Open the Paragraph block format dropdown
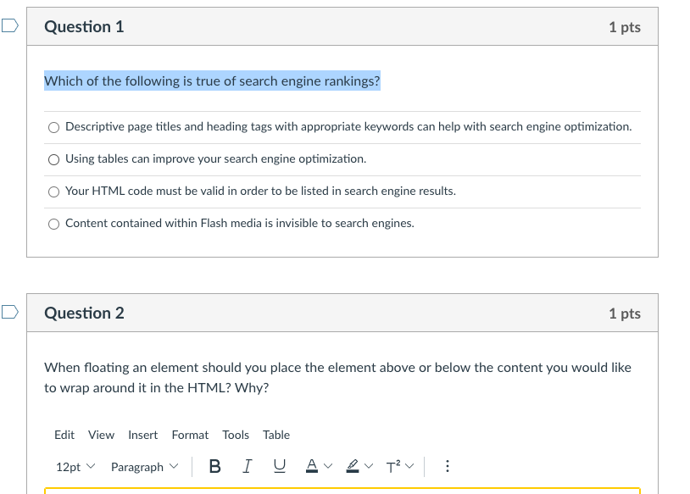Viewport: 690px width, 494px height. (x=144, y=467)
